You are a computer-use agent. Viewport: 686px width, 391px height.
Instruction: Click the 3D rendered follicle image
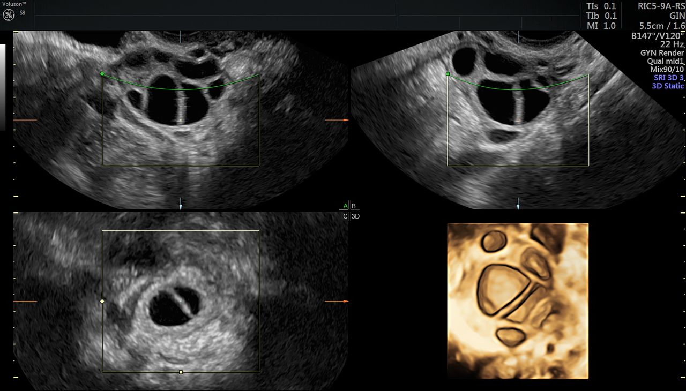tap(518, 301)
